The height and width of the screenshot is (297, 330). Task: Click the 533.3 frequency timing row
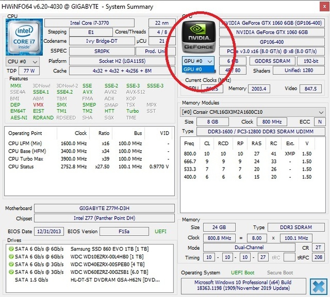tap(248, 169)
